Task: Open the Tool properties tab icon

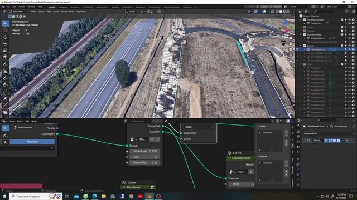Action: pos(298,126)
